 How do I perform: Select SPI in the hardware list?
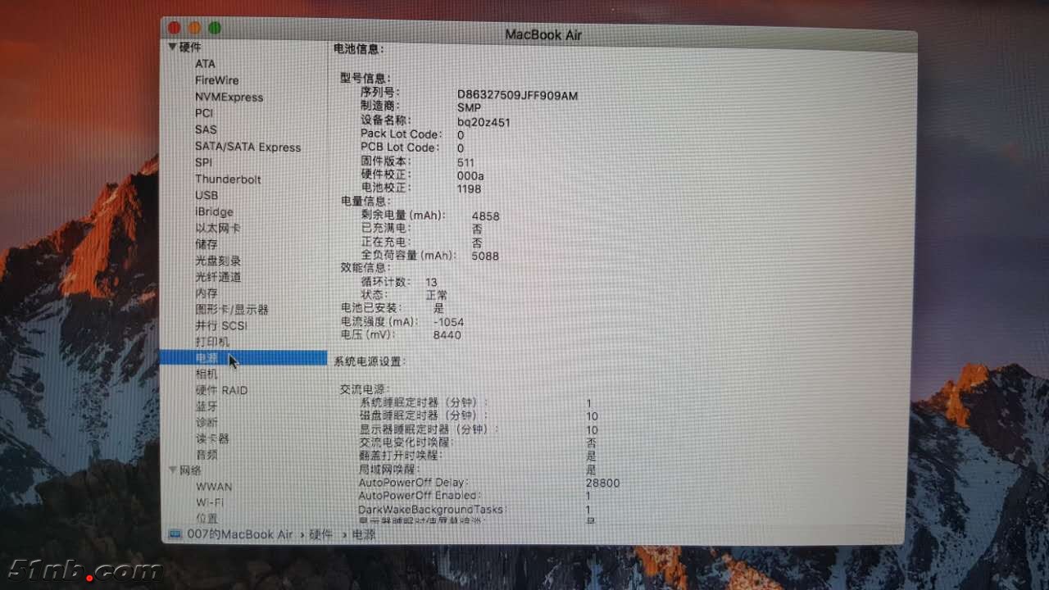(203, 163)
